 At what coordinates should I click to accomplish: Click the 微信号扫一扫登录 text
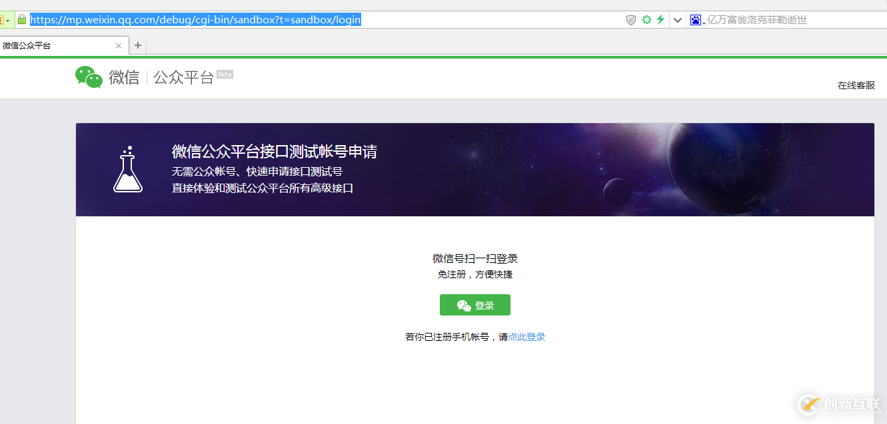pyautogui.click(x=475, y=258)
